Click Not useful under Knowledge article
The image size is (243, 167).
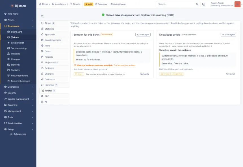point(230,74)
